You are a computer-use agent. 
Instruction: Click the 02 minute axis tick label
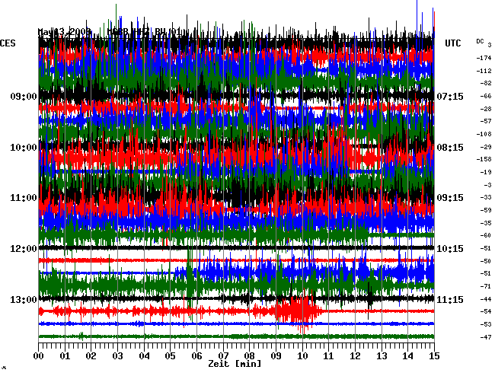[91, 356]
